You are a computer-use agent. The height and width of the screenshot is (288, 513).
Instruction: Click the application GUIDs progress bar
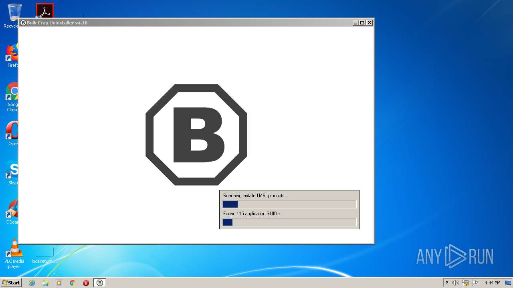click(x=289, y=222)
